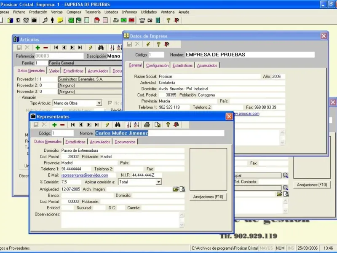Viewport: 337px width, 253px height.
Task: Click the briefcase icon in the main toolbar
Action: [34, 20]
